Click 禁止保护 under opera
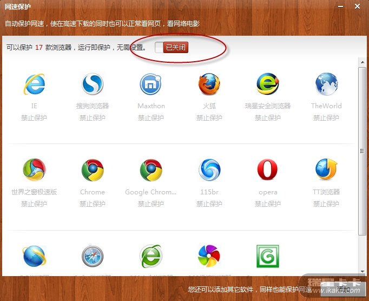Viewport: 369px width, 301px height. [x=268, y=204]
